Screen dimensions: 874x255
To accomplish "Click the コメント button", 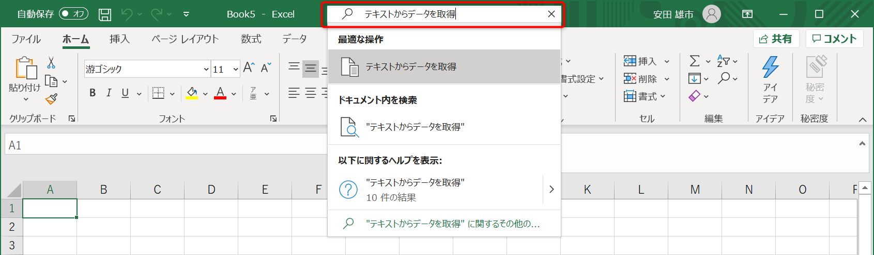I will pyautogui.click(x=834, y=39).
